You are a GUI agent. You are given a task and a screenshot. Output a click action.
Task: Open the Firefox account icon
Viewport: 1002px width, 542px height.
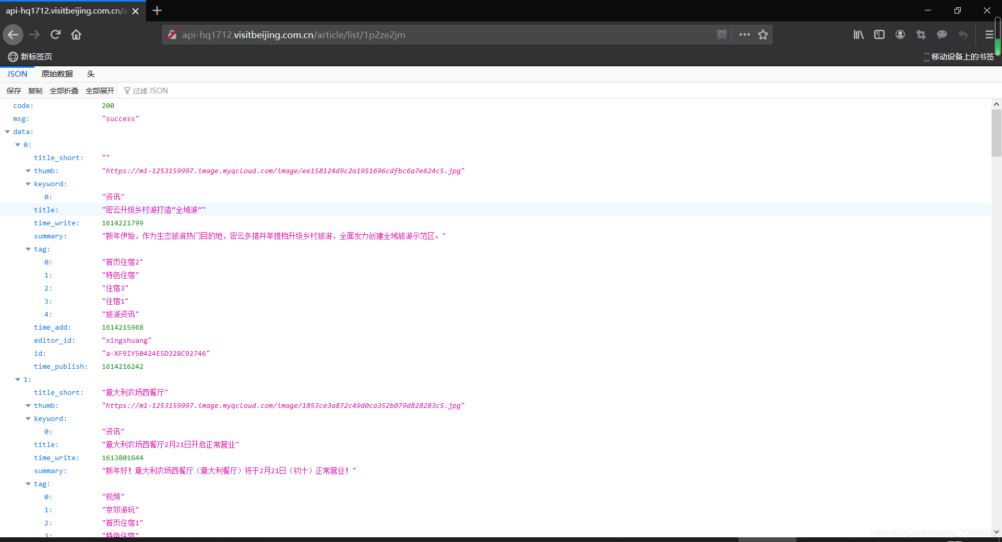(x=900, y=35)
